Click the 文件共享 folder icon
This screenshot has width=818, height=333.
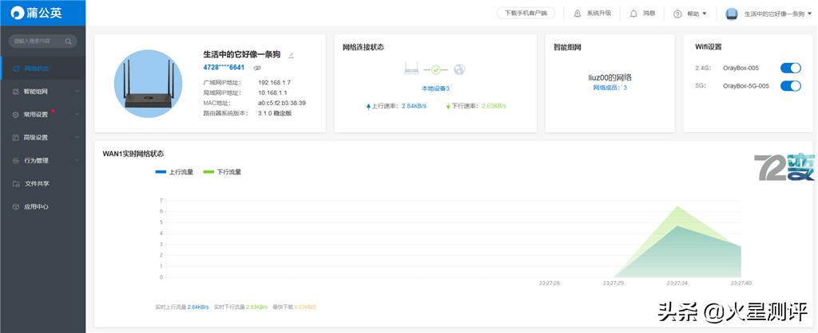pos(16,184)
